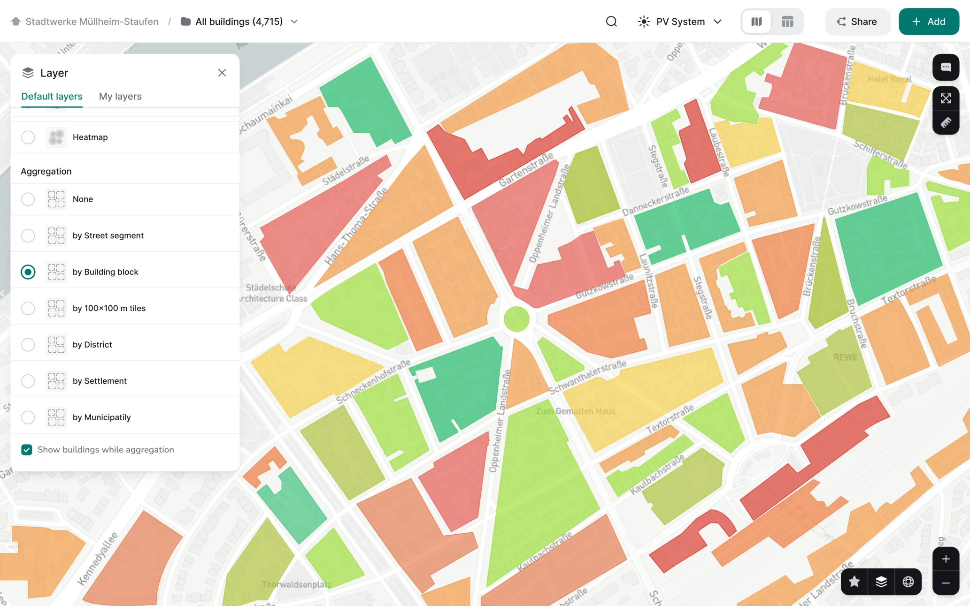Uncheck Show buildings while aggregation
This screenshot has height=606, width=970.
pos(27,450)
